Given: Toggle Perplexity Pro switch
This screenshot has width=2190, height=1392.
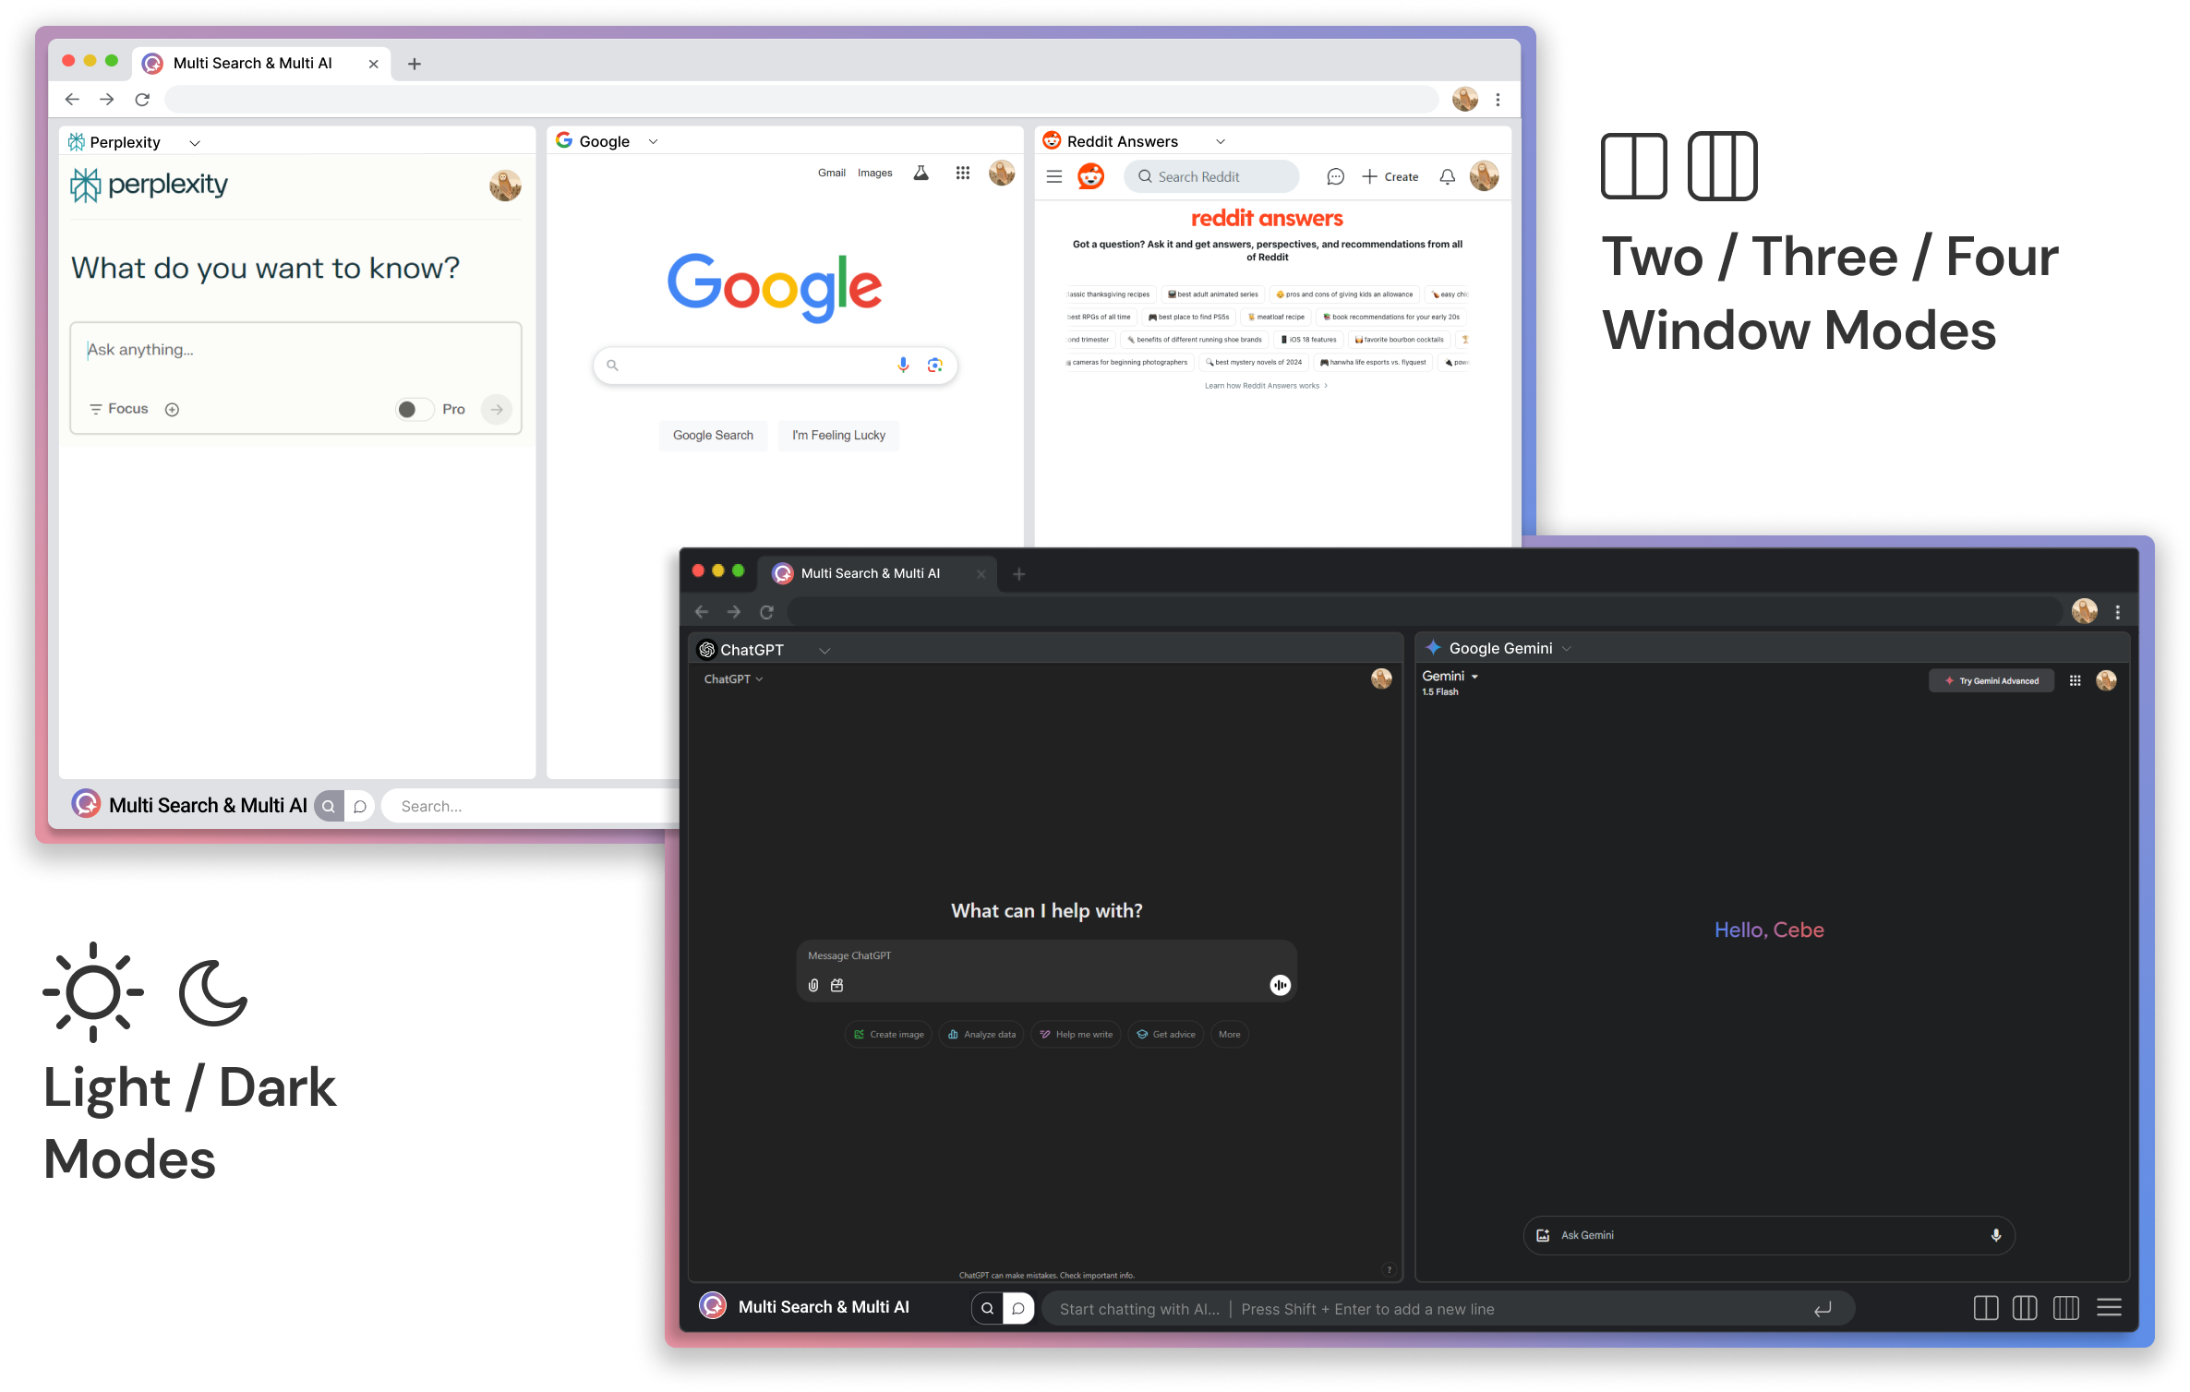Looking at the screenshot, I should pyautogui.click(x=414, y=409).
